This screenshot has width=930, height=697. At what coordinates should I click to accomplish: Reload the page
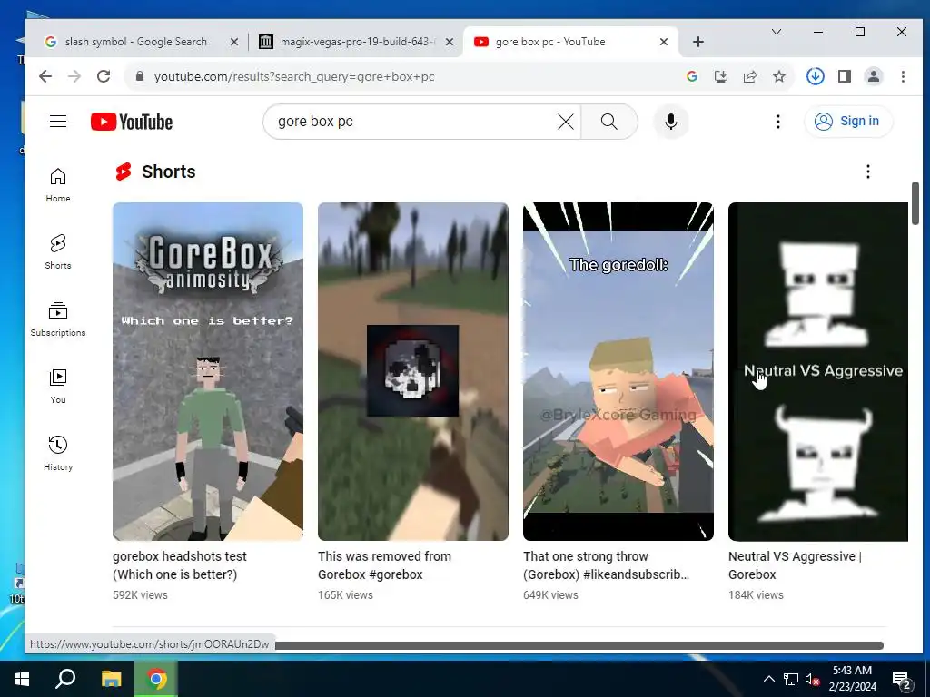click(x=104, y=76)
